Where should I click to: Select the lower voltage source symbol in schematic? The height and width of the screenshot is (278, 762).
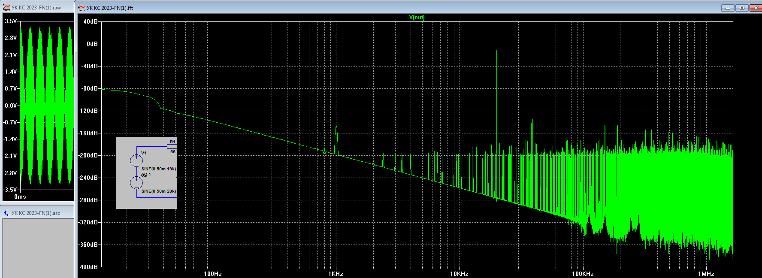(136, 183)
